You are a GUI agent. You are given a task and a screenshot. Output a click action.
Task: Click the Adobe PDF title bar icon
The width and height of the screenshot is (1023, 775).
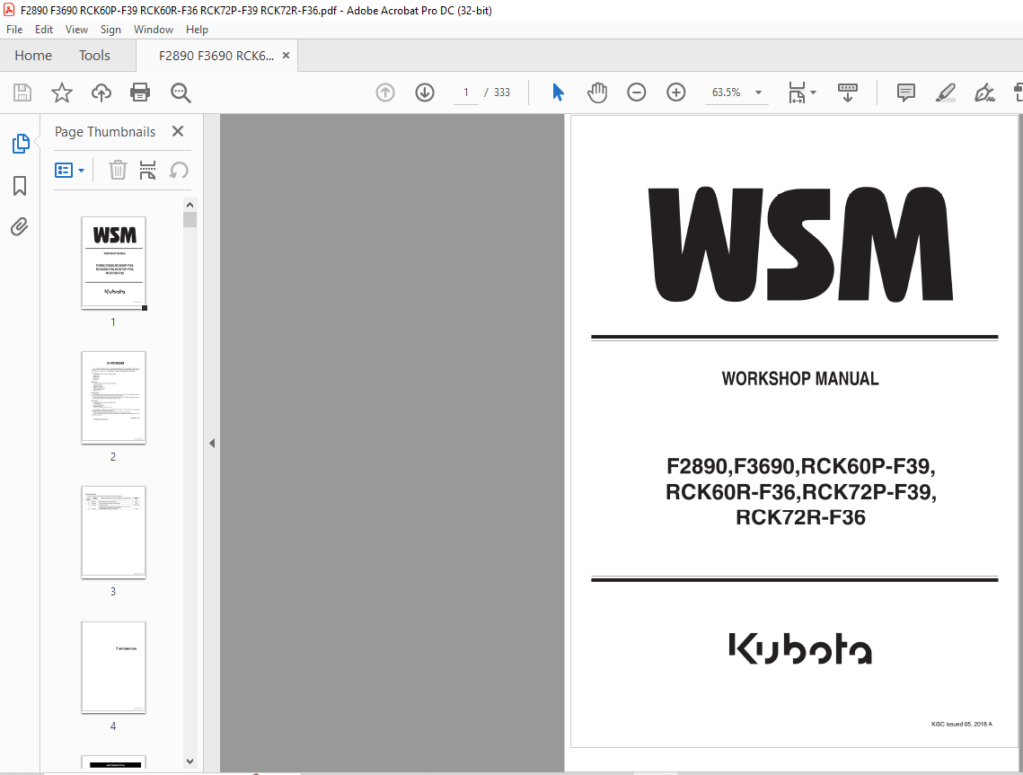9,11
